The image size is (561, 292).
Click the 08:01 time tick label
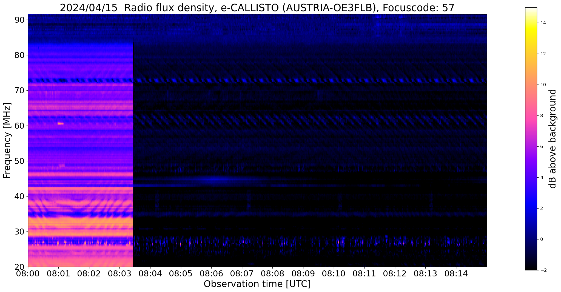[58, 273]
